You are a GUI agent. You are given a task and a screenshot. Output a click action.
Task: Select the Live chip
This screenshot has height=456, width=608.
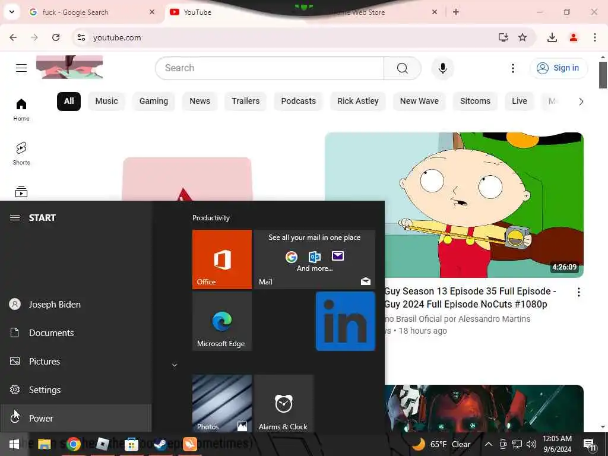pyautogui.click(x=519, y=101)
